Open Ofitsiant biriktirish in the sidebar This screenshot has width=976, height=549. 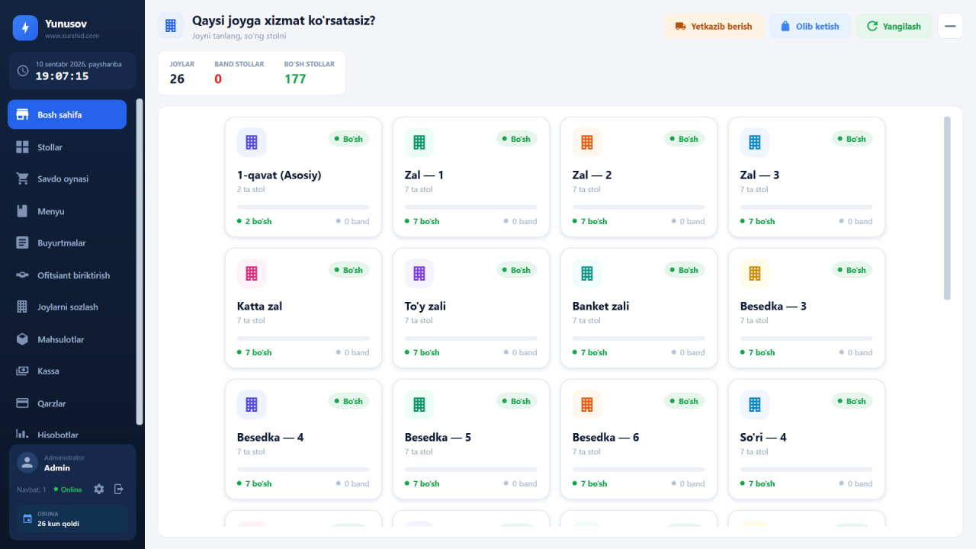click(x=67, y=275)
